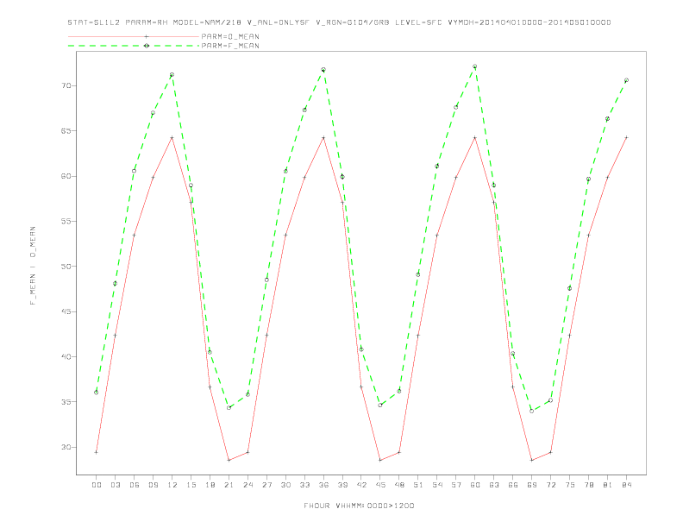Click the green F_MEAN circle point at hour 36
Image resolution: width=683 pixels, height=528 pixels.
[x=323, y=70]
